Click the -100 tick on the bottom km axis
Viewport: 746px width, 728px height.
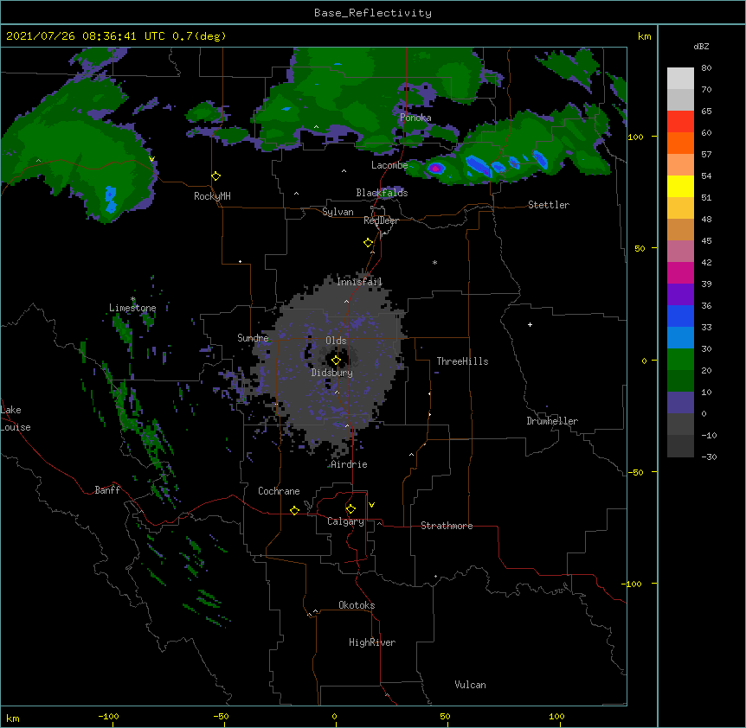[108, 716]
